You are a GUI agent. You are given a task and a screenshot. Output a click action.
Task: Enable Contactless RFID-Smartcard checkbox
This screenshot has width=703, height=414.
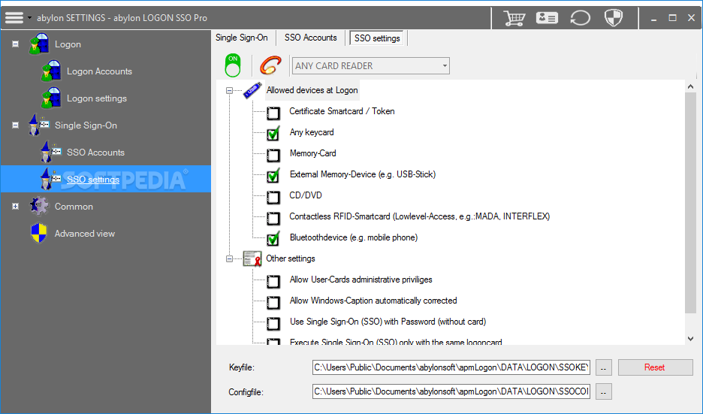(x=273, y=219)
